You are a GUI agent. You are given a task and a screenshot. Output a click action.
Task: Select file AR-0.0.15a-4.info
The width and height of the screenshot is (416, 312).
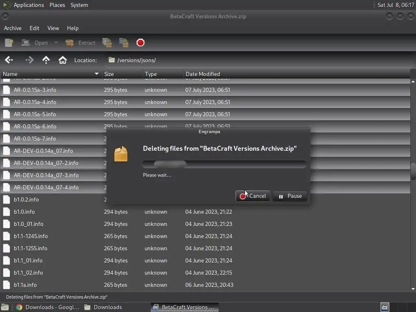tap(205, 102)
